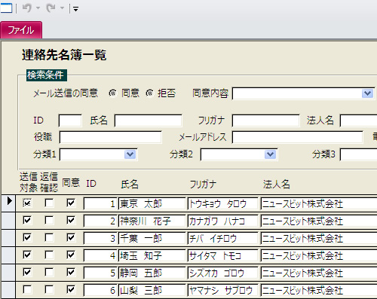Screen dimensions: 377x299
Task: Click the name cell 神奈川 花子
Action: coord(152,221)
